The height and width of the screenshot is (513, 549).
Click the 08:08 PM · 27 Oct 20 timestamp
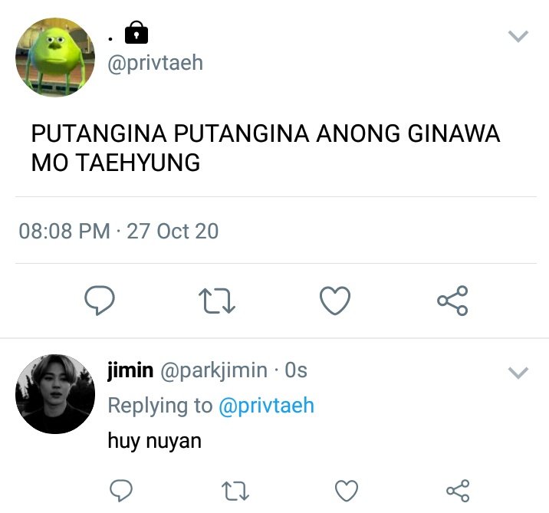pyautogui.click(x=119, y=231)
